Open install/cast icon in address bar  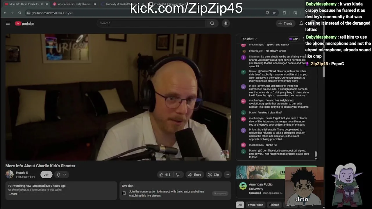[x=267, y=13]
